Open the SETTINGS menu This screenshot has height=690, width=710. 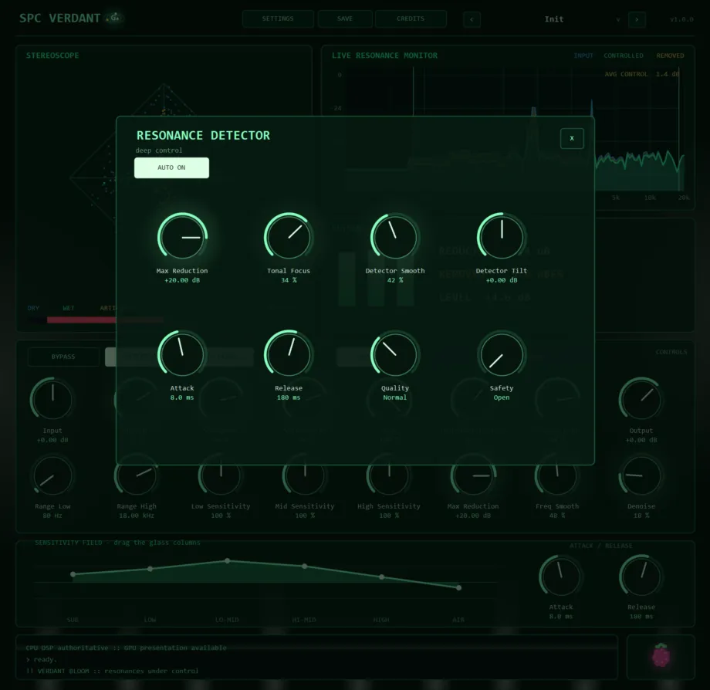coord(278,19)
